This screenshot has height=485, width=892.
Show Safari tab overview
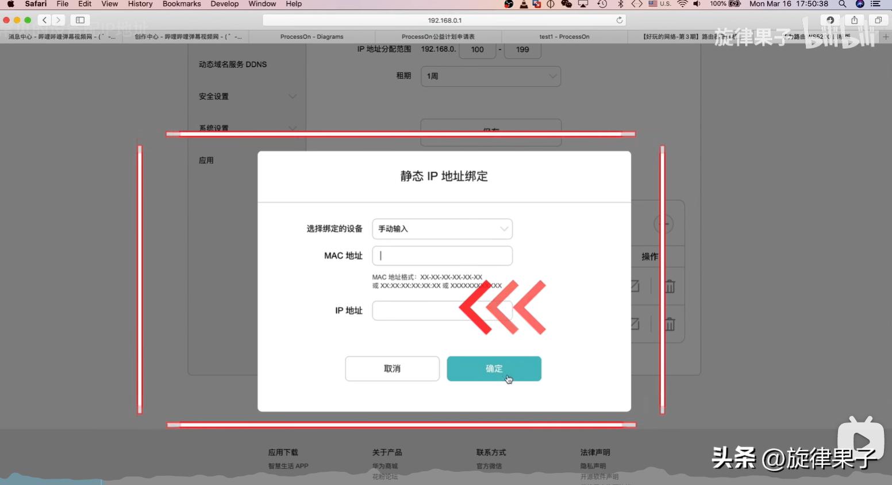[878, 20]
